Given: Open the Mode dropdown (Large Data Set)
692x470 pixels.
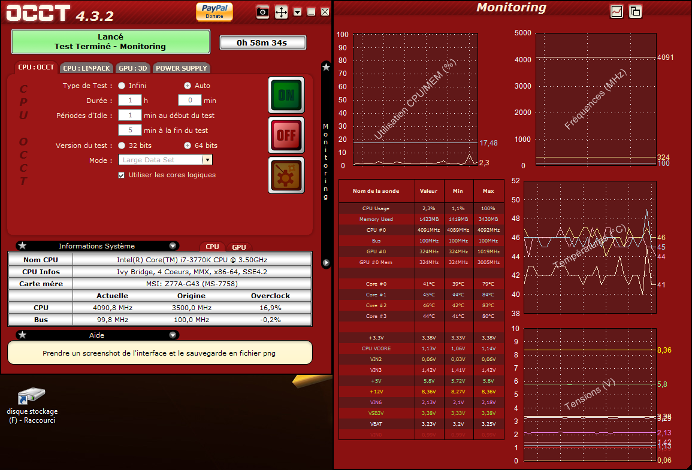Looking at the screenshot, I should point(207,160).
